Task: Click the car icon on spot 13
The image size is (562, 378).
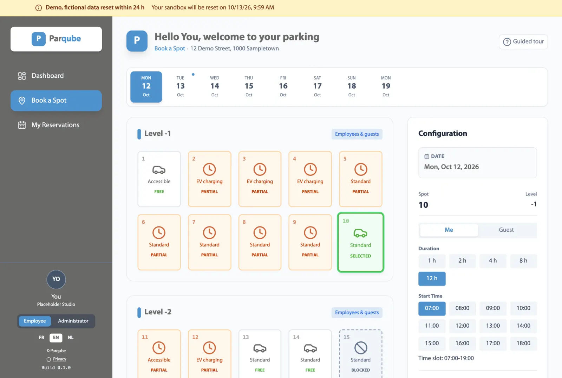Action: pos(260,348)
